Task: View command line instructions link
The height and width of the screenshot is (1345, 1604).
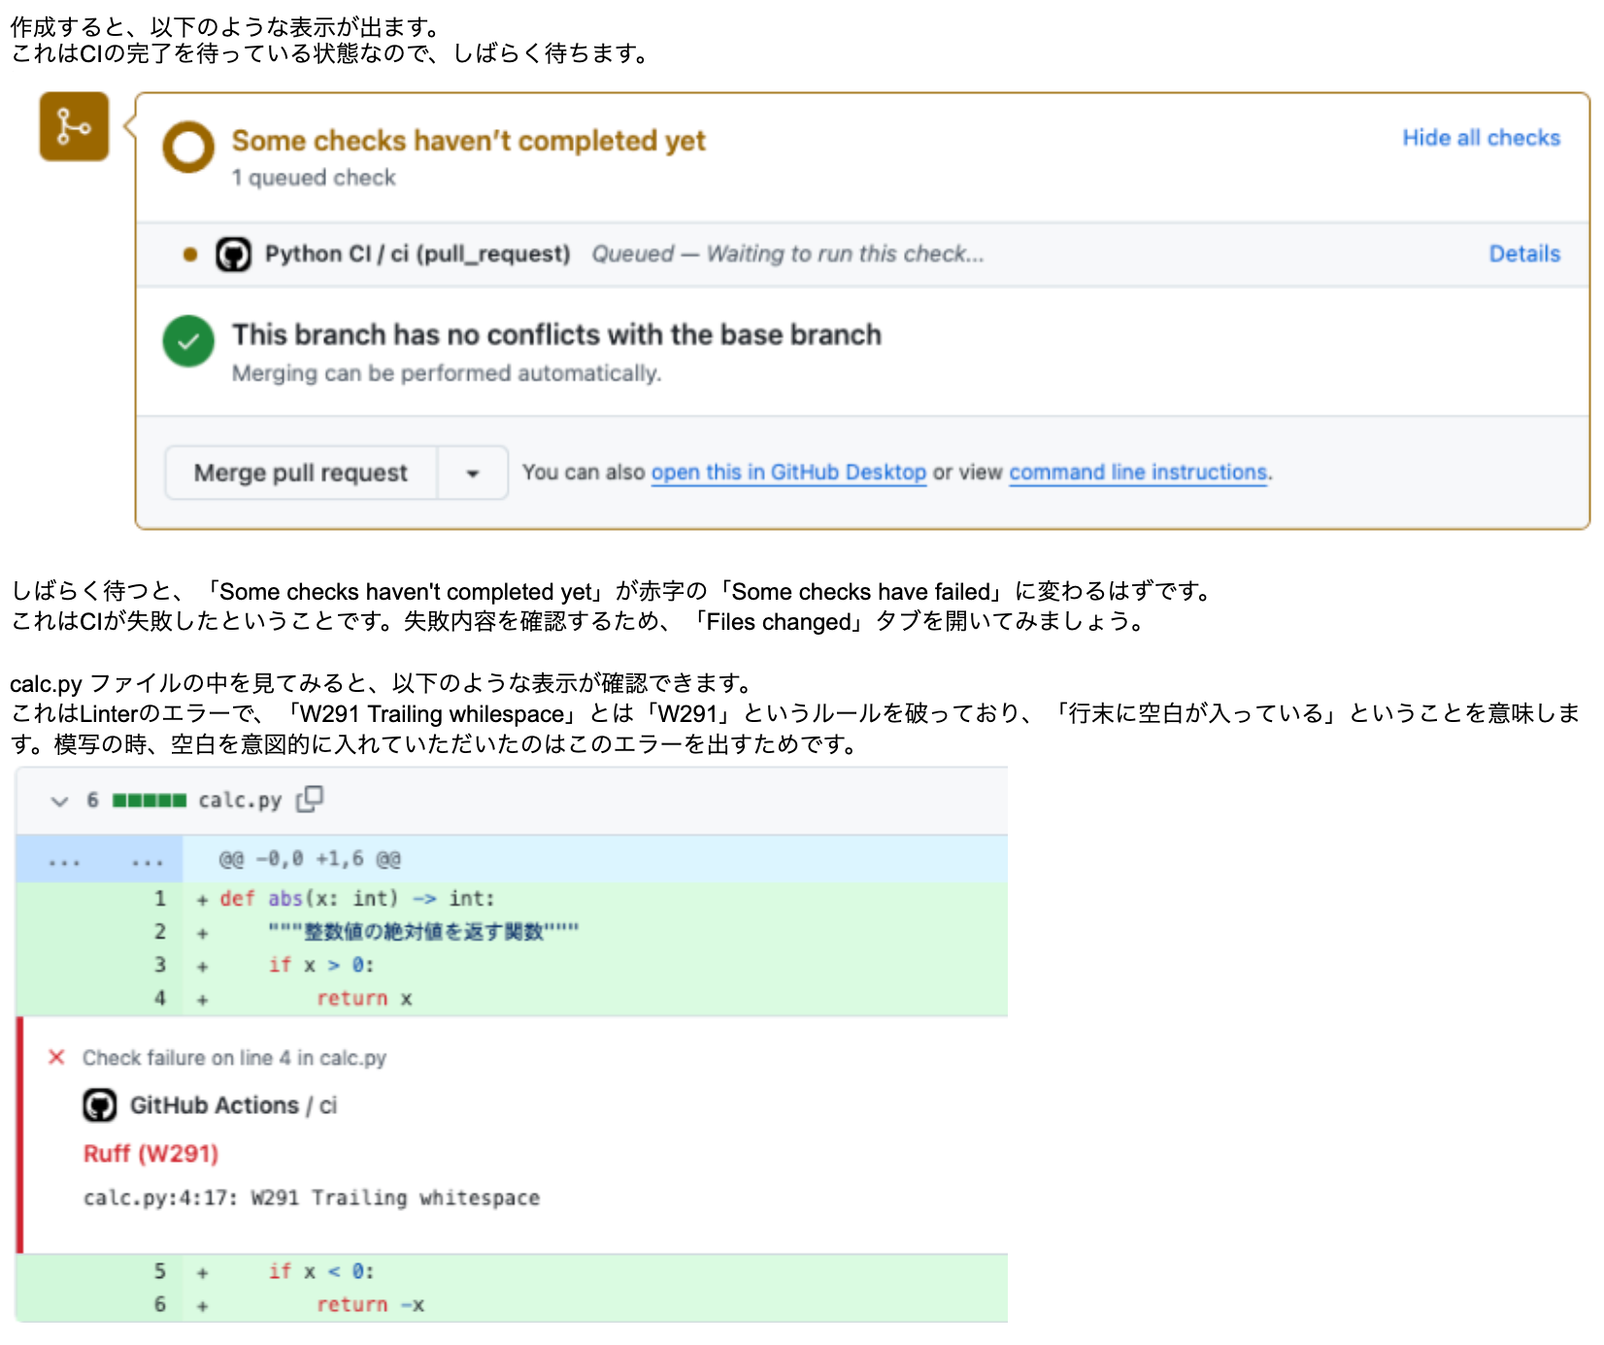Action: point(1139,473)
